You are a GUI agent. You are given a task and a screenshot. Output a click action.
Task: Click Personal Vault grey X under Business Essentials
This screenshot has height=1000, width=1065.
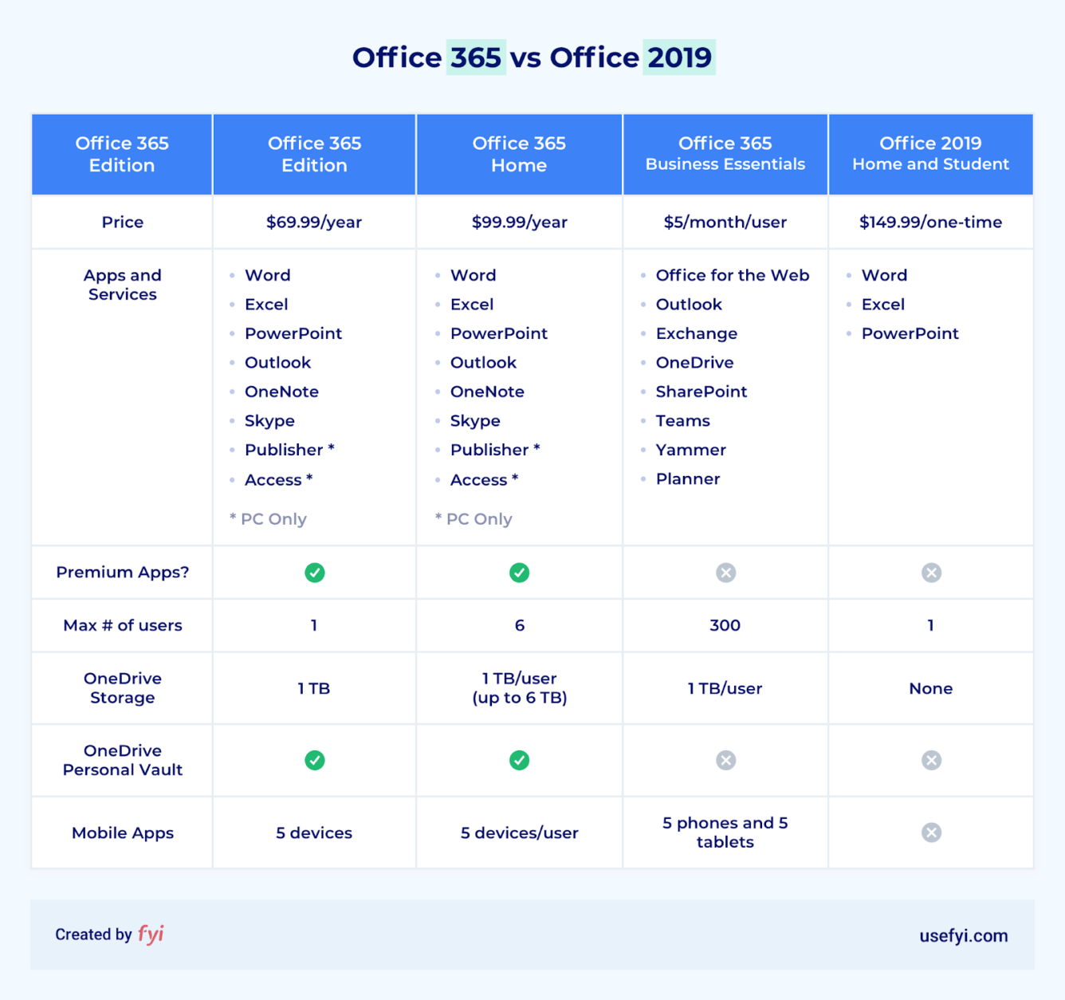pos(725,760)
